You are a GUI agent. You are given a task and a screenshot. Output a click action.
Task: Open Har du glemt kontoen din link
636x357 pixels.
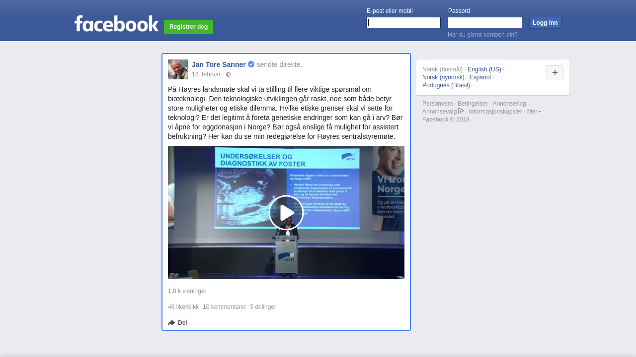click(482, 35)
